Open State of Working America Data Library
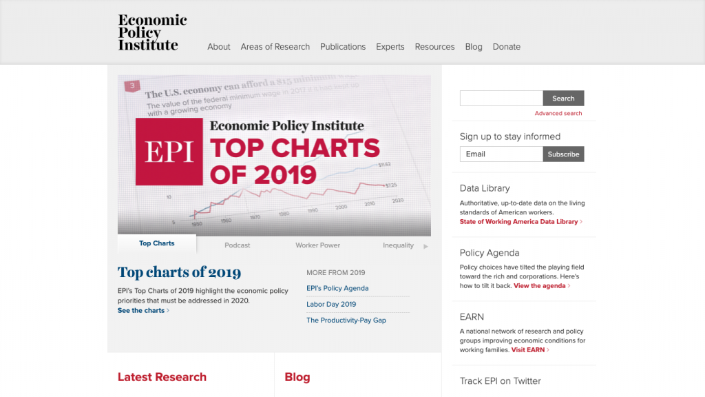This screenshot has height=397, width=705. (x=520, y=221)
